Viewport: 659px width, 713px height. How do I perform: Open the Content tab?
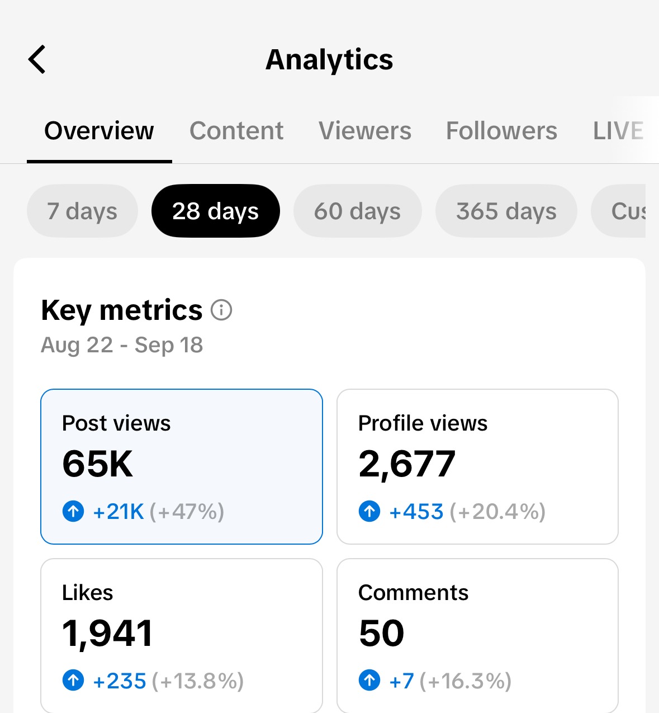pos(236,131)
